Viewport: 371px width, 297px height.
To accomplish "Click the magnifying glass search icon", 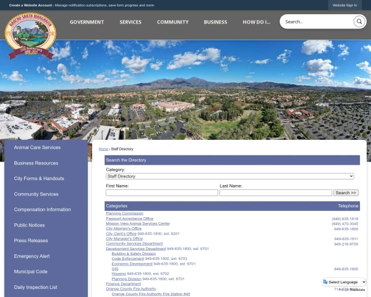I will point(359,22).
